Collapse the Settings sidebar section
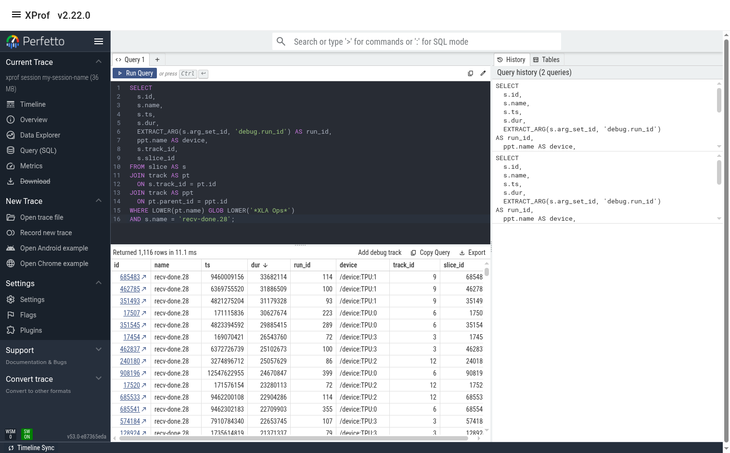The width and height of the screenshot is (730, 453). tap(98, 283)
